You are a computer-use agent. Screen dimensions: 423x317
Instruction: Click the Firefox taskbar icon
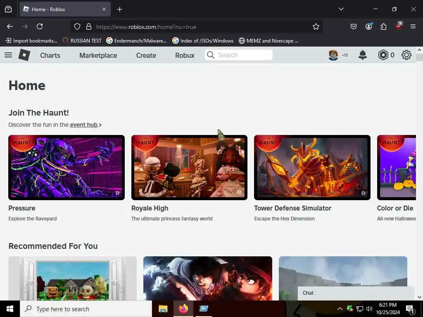pos(183,309)
